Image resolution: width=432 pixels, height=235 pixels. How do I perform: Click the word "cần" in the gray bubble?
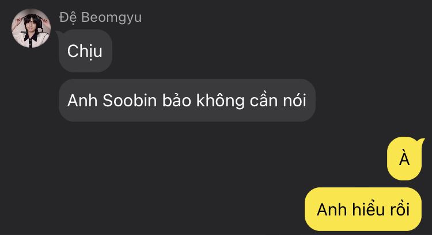tap(264, 101)
